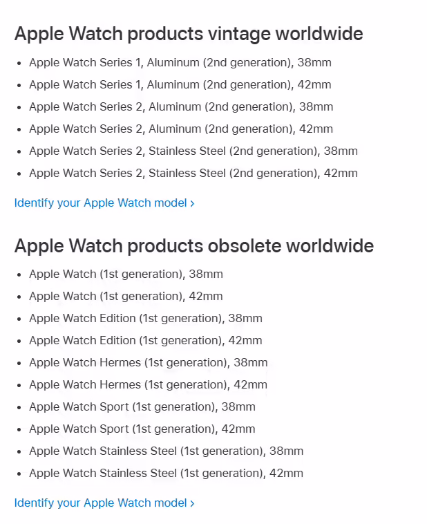Select Apple Watch Series 2, Aluminum 38mm entry
427x524 pixels.
[182, 107]
